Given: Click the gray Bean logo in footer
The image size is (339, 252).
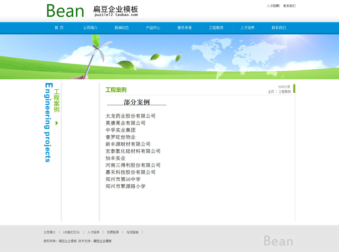Looking at the screenshot, I should coord(278,241).
